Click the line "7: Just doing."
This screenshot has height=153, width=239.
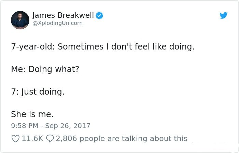(38, 92)
